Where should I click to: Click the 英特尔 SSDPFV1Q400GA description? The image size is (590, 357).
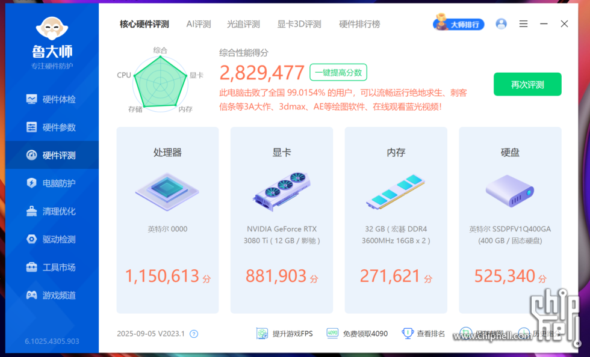point(510,234)
